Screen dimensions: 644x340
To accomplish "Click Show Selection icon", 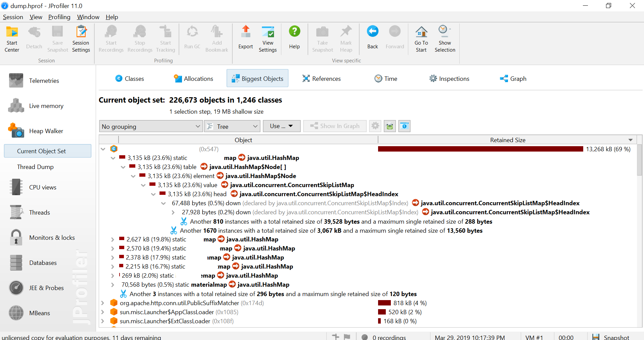I will pyautogui.click(x=445, y=39).
